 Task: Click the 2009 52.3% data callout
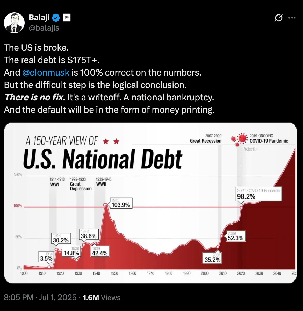pos(236,236)
